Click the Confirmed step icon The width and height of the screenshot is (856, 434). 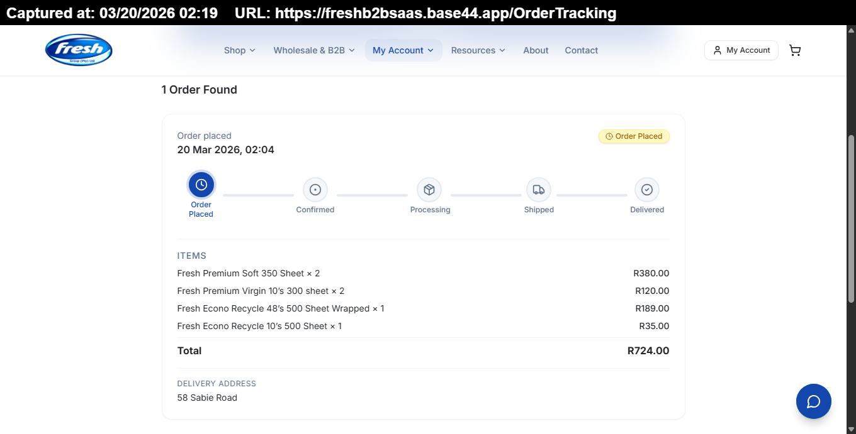coord(315,190)
